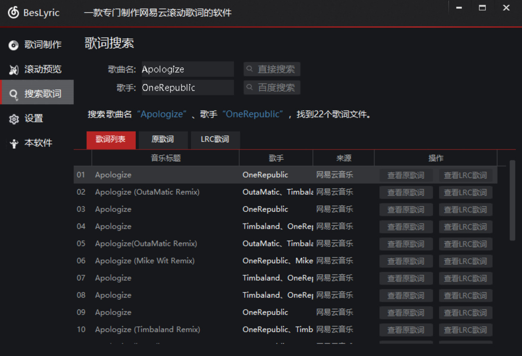
Task: Click into the 歌曲名 input field
Action: [188, 69]
